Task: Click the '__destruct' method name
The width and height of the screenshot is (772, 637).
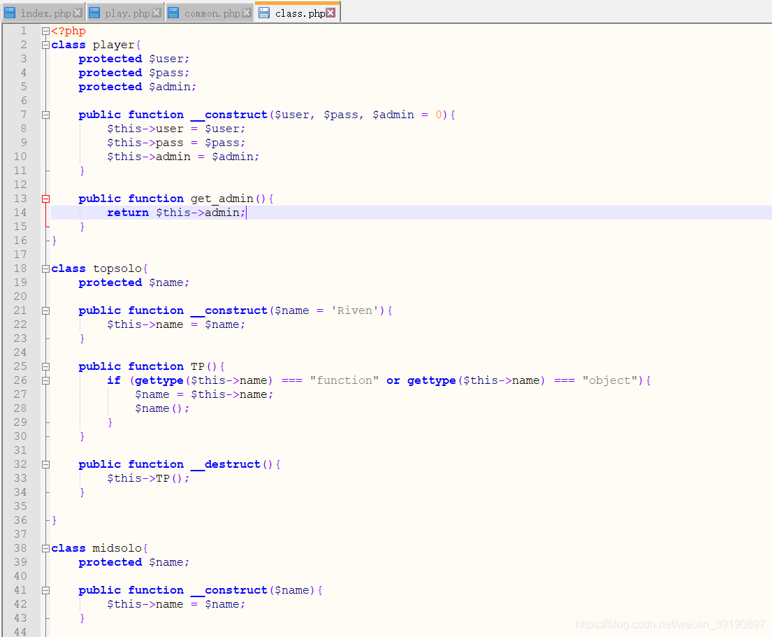Action: click(226, 464)
